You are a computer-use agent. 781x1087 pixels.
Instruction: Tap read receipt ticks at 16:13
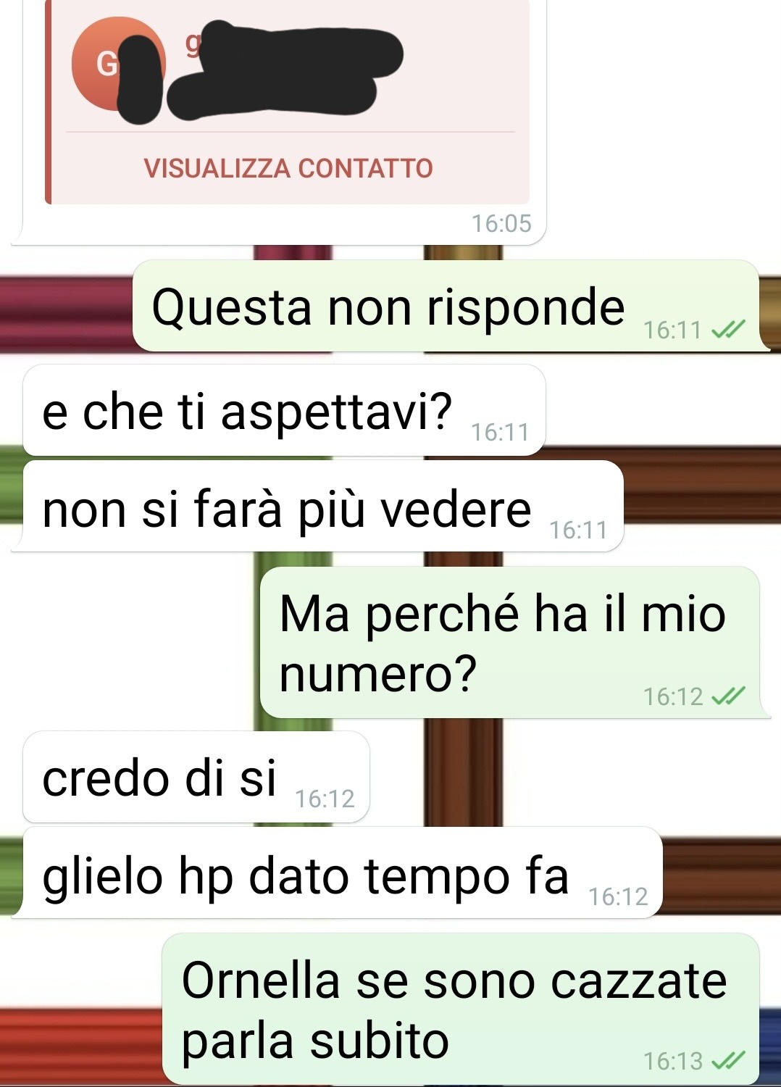(x=727, y=1061)
